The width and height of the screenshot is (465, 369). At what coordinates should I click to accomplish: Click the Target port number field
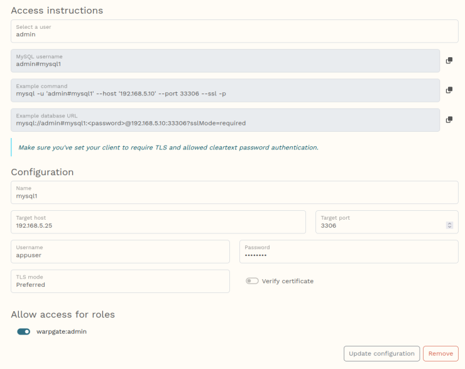pyautogui.click(x=380, y=222)
